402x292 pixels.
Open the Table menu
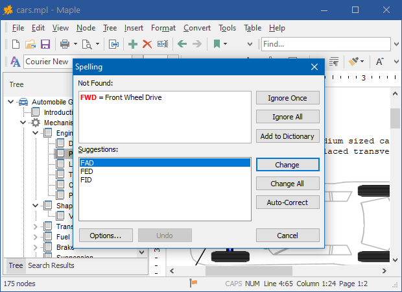tap(252, 28)
